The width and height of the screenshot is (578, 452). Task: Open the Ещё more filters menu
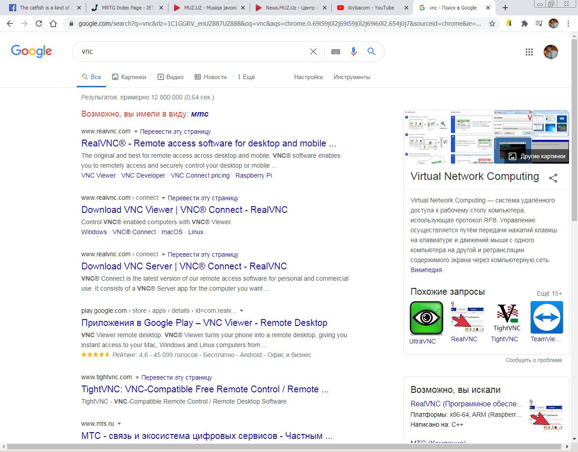[x=246, y=77]
